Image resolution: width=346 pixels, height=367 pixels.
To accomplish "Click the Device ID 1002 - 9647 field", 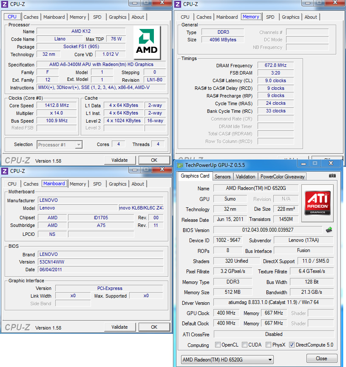I will click(228, 240).
